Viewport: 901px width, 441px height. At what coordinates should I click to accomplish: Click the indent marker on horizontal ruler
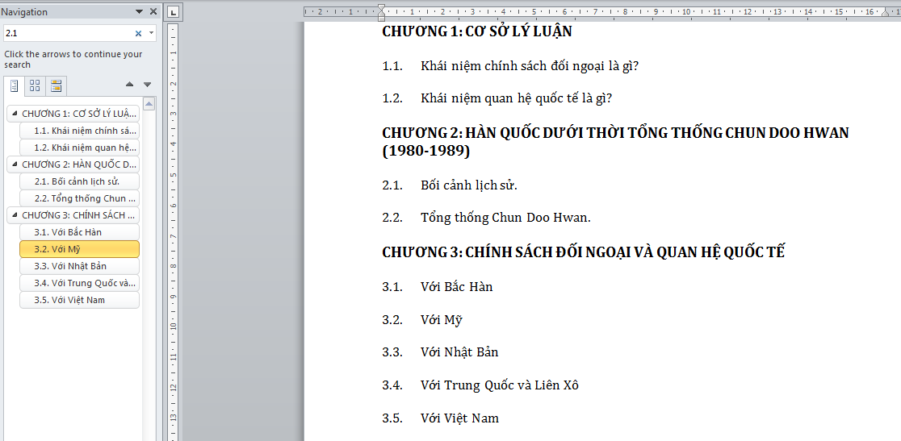click(x=380, y=13)
